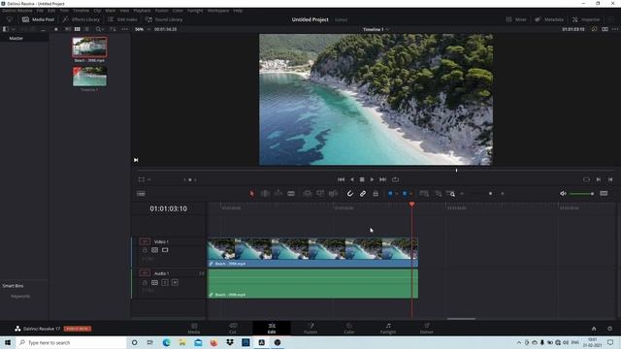Screen dimensions: 621x349
Task: Open the Timeline View Options icon
Action: 141,194
